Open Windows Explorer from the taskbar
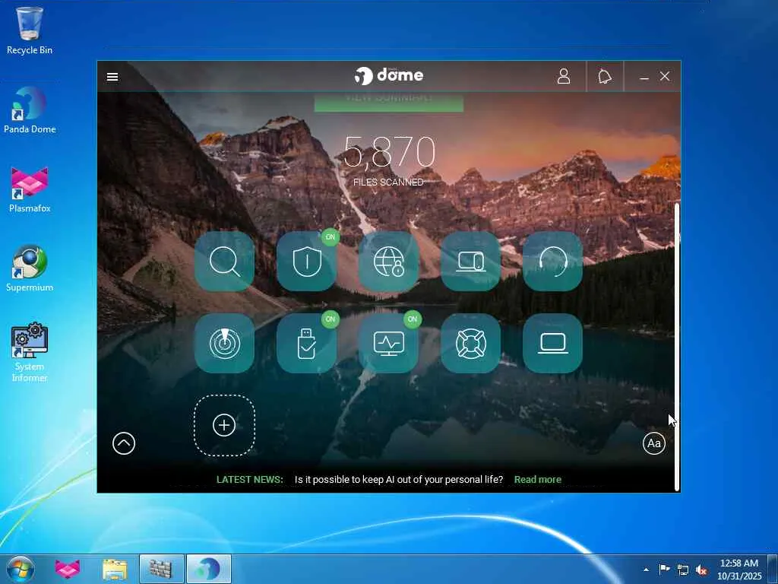The image size is (778, 584). (115, 569)
